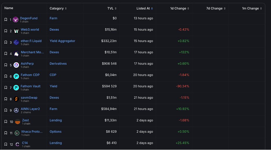Viewport: 271px width, 150px height.
Task: Click the ether.fi Liquid logo icon
Action: pyautogui.click(x=16, y=42)
